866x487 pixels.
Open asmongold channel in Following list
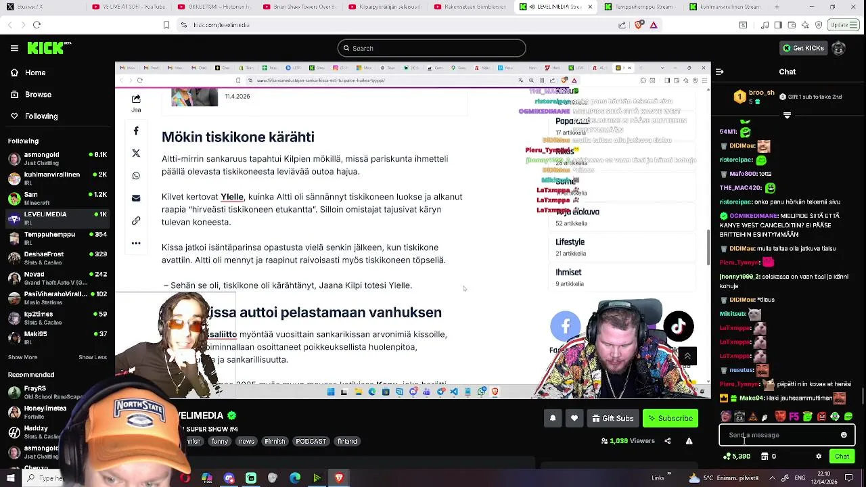pos(58,159)
